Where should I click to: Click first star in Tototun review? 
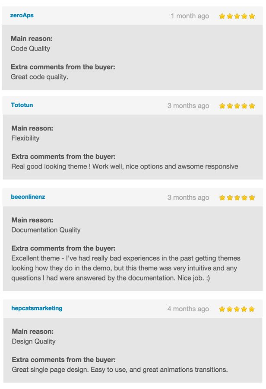222,106
